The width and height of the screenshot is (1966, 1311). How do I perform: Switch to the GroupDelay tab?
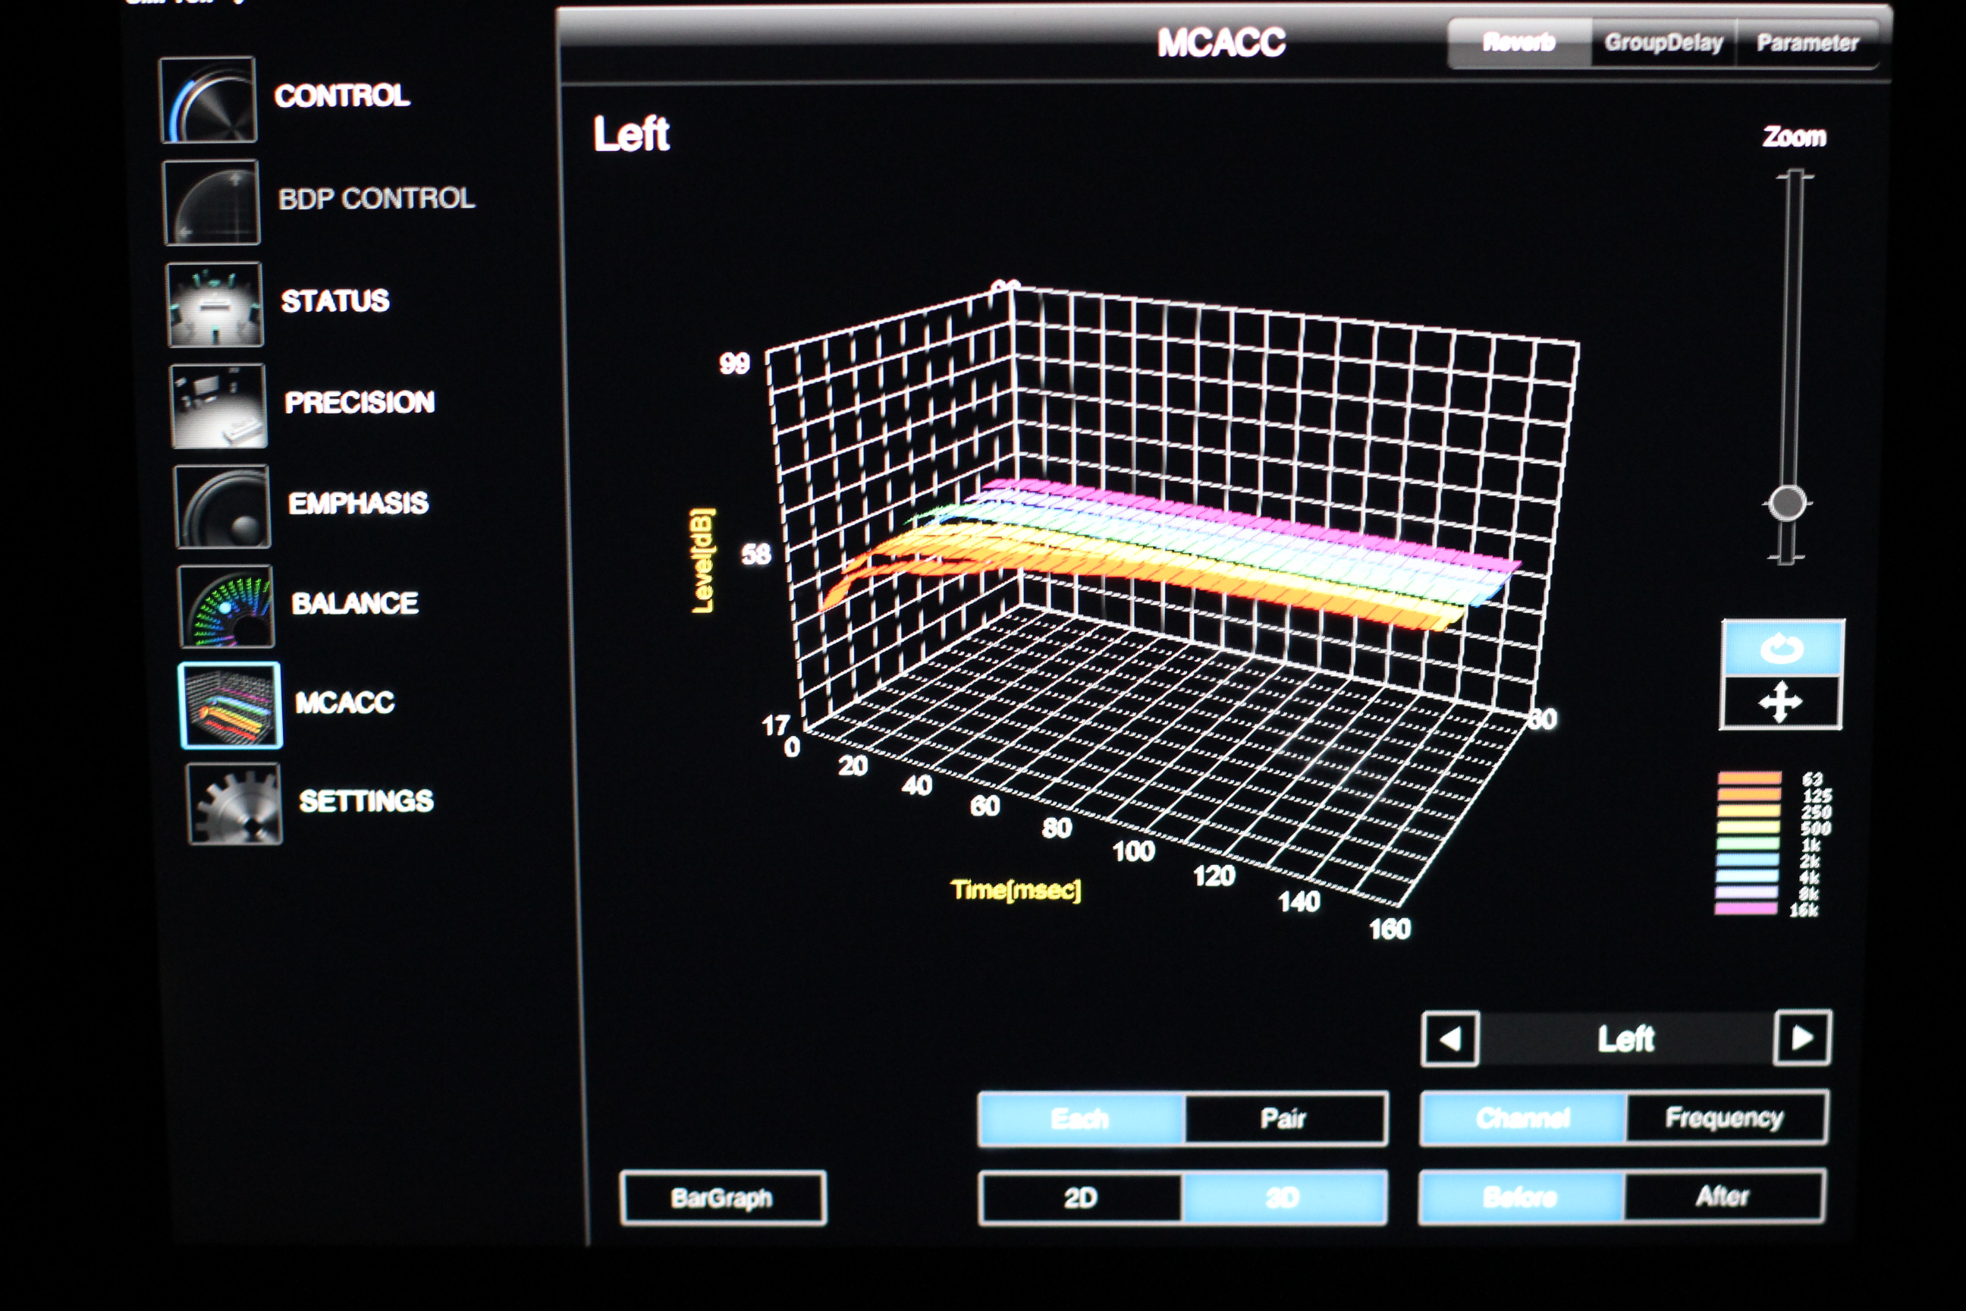click(1663, 42)
